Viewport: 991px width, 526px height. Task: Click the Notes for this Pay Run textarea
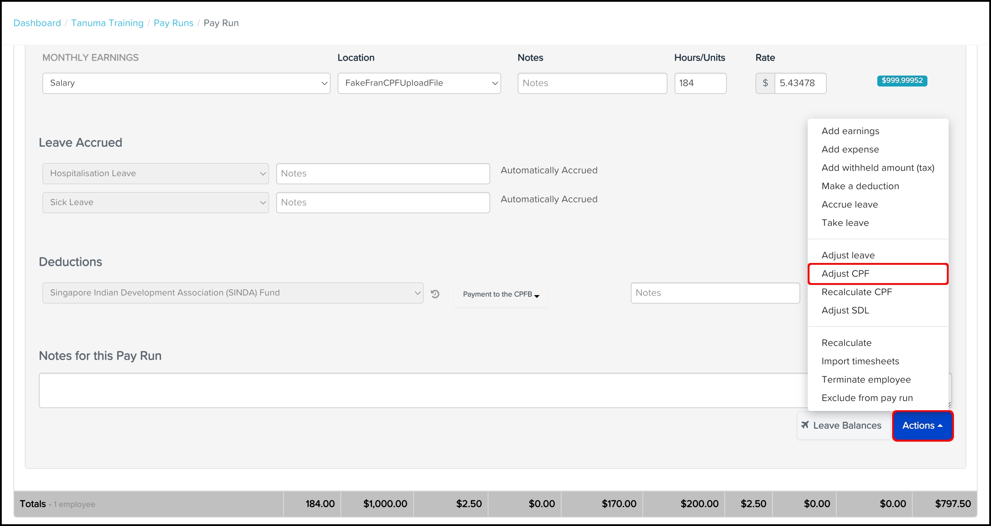pyautogui.click(x=419, y=390)
